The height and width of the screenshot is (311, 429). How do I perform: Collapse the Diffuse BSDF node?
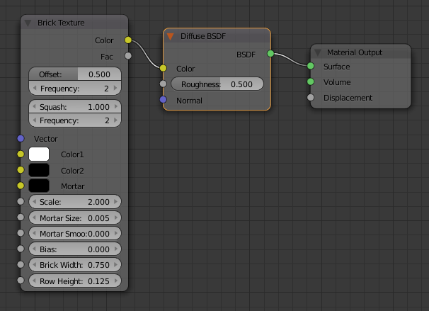pos(170,36)
